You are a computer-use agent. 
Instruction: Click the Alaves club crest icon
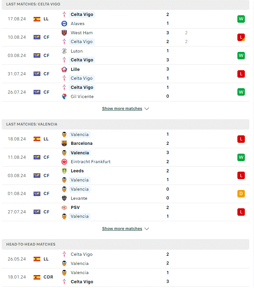64,23
